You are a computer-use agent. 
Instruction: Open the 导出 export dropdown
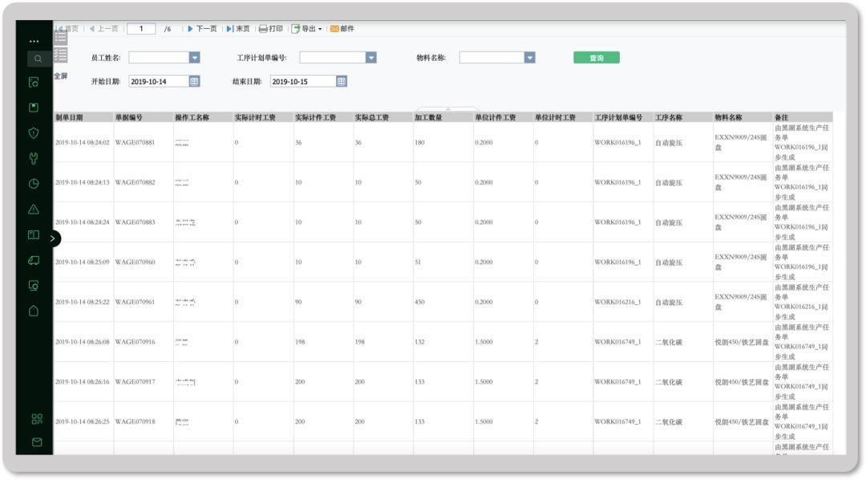pyautogui.click(x=306, y=28)
